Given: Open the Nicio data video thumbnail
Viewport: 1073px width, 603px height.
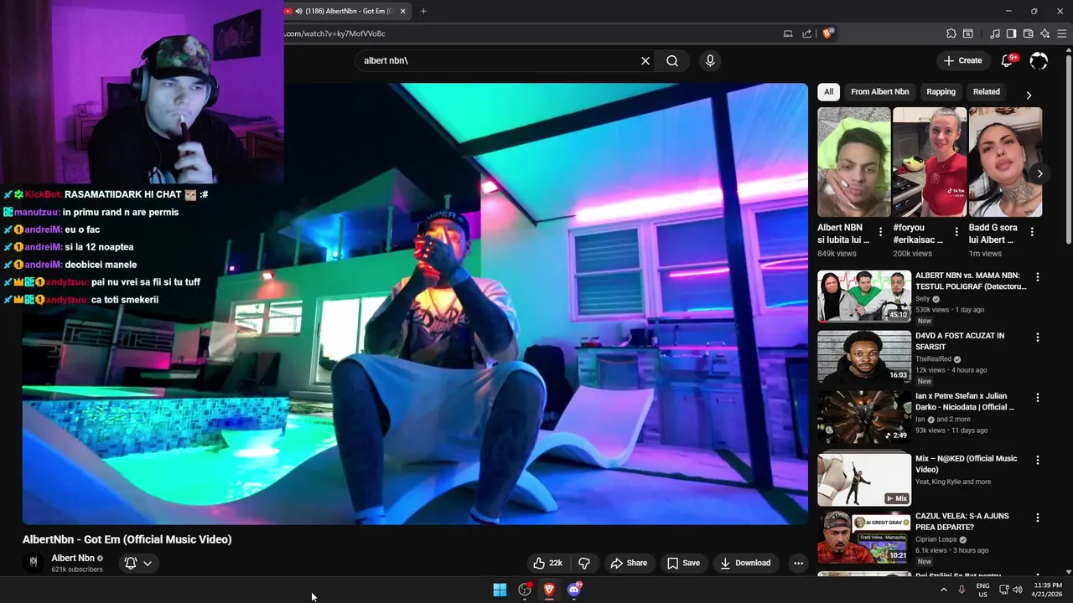Looking at the screenshot, I should (x=864, y=417).
